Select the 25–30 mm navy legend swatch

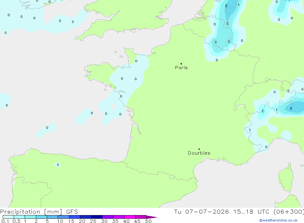pyautogui.click(x=97, y=217)
